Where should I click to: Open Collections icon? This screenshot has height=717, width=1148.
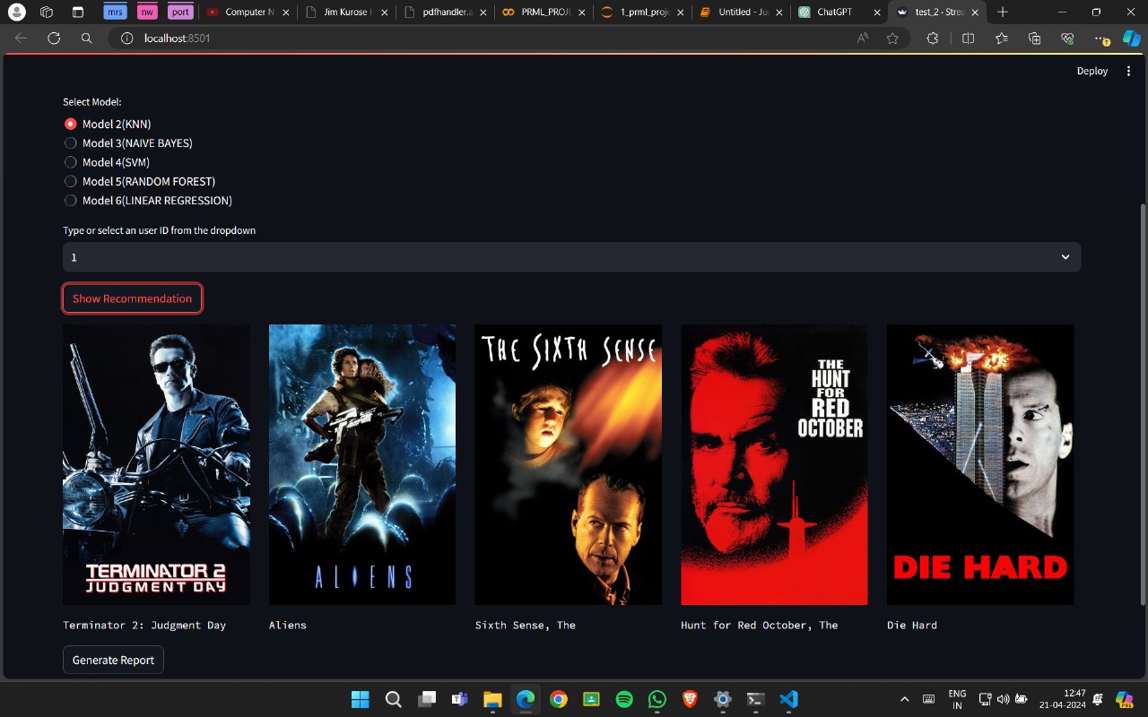1034,39
